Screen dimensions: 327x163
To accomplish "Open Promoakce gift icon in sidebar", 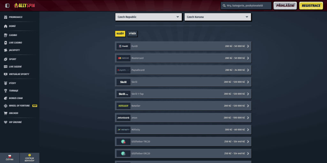I will coord(5,17).
